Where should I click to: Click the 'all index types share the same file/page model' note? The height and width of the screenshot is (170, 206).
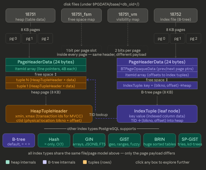pos(102,153)
